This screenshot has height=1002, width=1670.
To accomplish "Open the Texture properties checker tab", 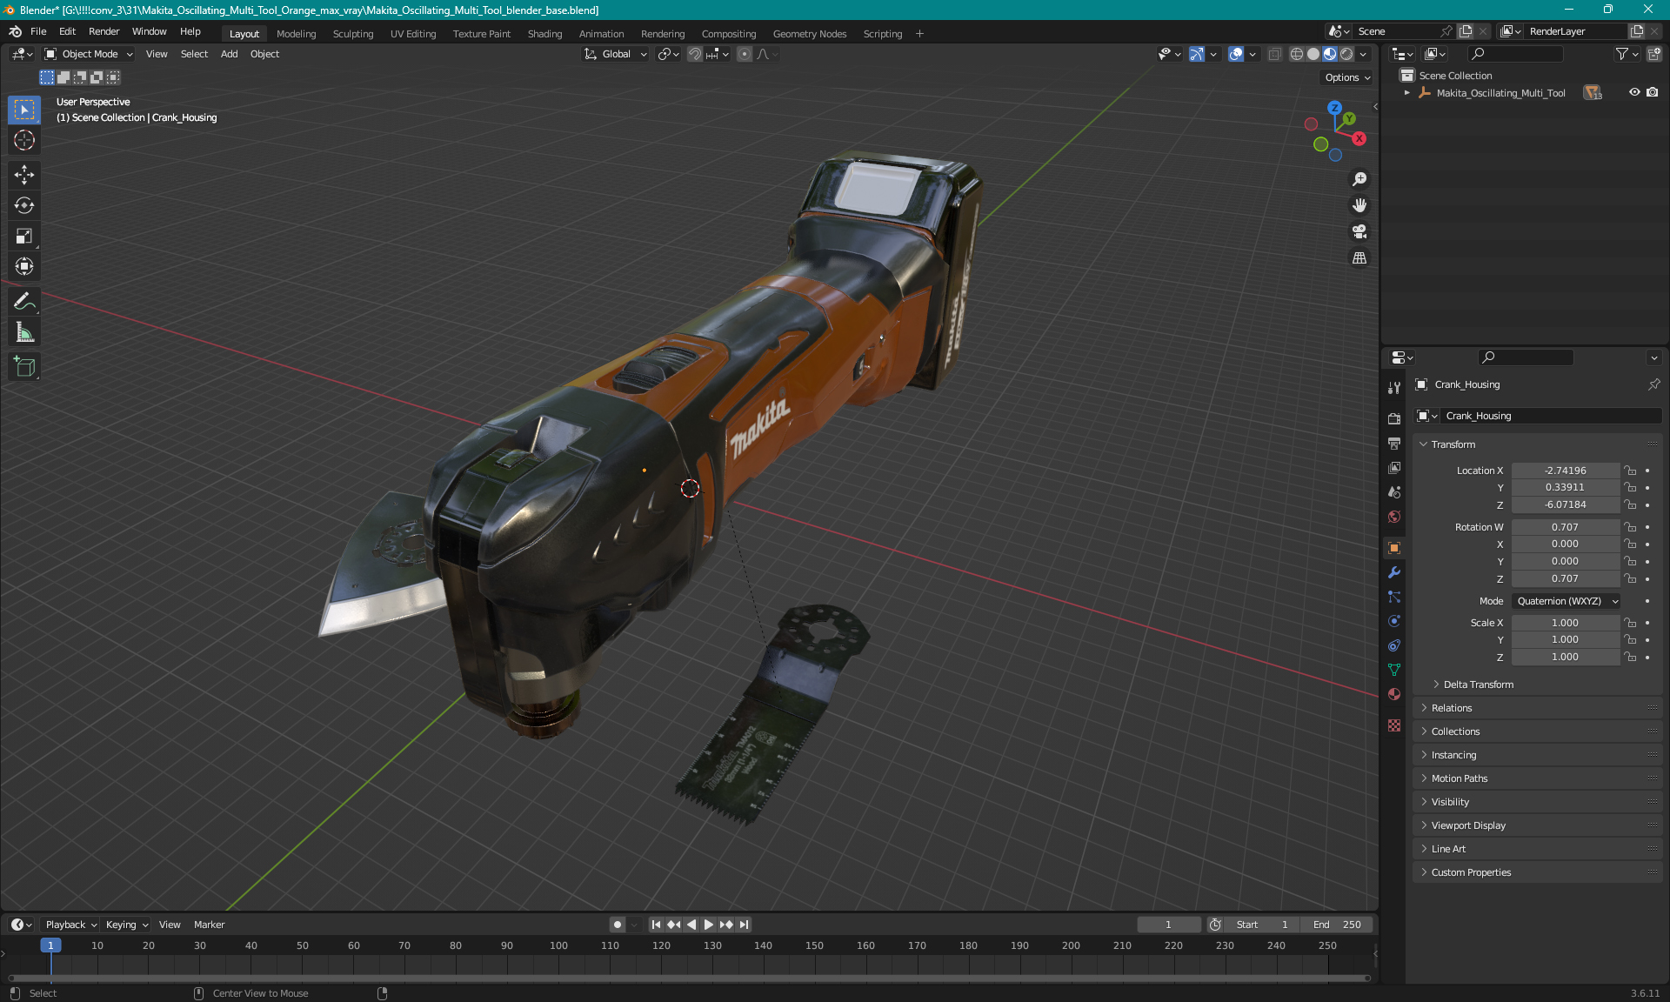I will 1394,725.
